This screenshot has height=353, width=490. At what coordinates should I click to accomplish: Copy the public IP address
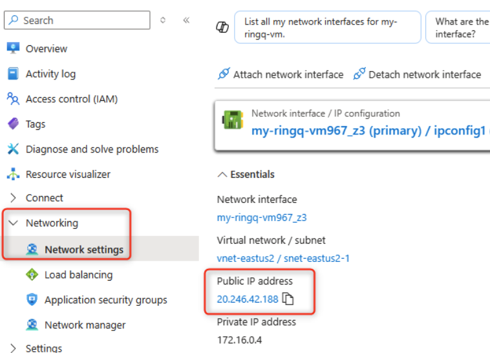tap(288, 299)
